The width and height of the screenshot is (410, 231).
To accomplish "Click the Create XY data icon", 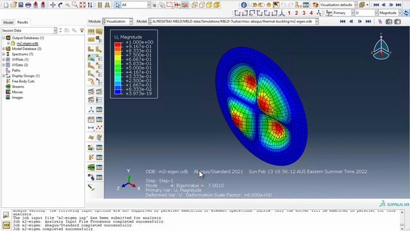I will click(x=91, y=119).
